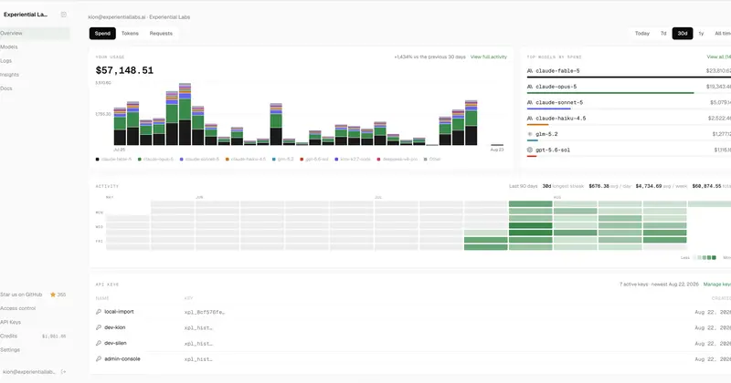The image size is (731, 383).
Task: Select the Today time range
Action: pyautogui.click(x=642, y=34)
